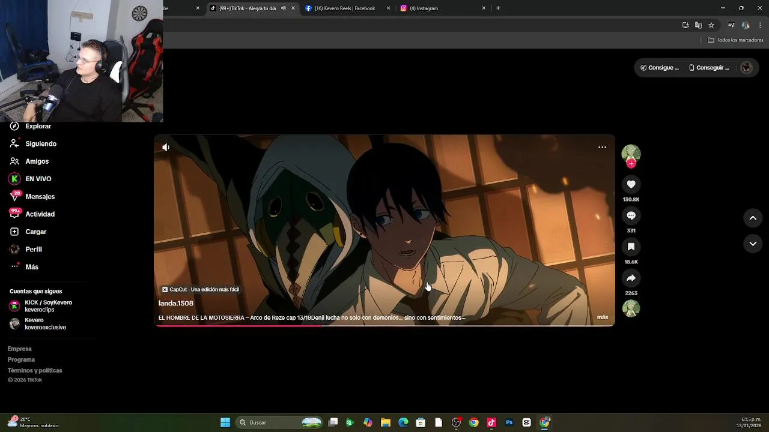Open the 'Todos los marcadores' folder
Viewport: 769px width, 432px height.
[x=735, y=40]
